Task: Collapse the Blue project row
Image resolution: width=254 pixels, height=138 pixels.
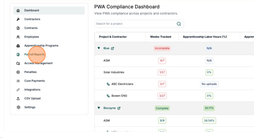Action: click(x=99, y=48)
